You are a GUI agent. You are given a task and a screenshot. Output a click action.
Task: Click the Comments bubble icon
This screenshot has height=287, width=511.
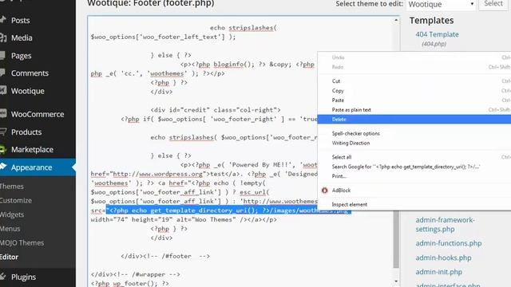click(3, 73)
